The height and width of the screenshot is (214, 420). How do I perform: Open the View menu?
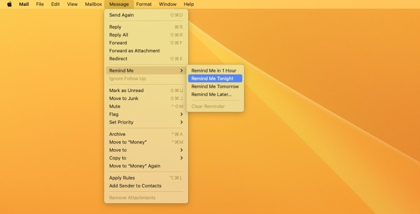(x=72, y=4)
